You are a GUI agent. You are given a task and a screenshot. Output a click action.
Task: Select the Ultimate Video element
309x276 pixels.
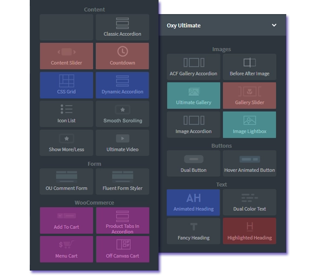click(x=122, y=143)
